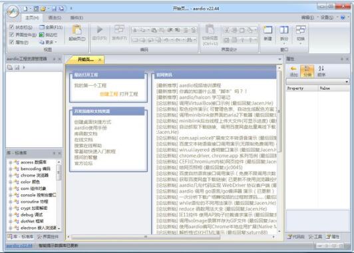Toggle the 界面控件 checkbox
This screenshot has width=354, height=253.
pos(12,35)
